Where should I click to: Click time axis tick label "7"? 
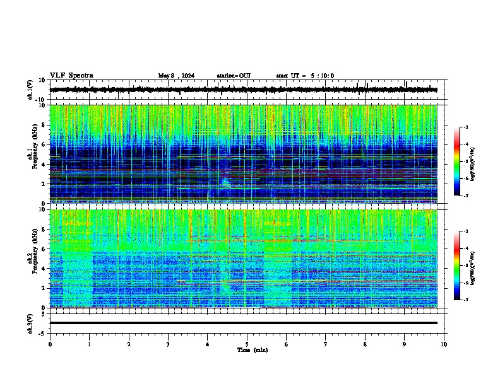point(326,344)
